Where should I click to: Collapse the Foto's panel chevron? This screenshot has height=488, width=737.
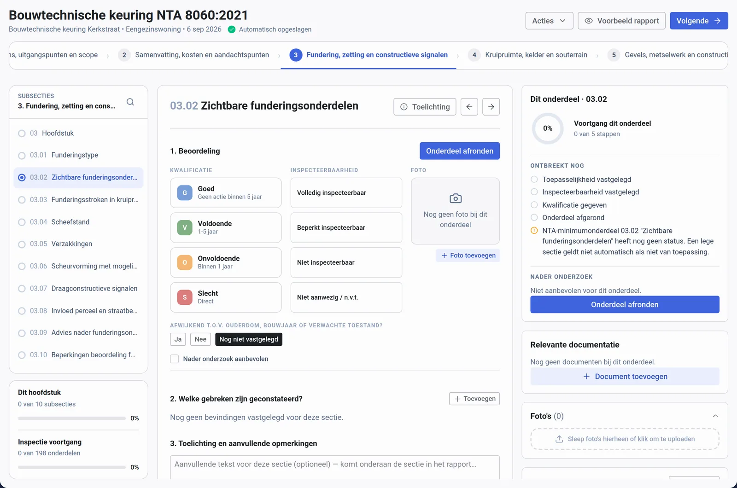(x=715, y=416)
